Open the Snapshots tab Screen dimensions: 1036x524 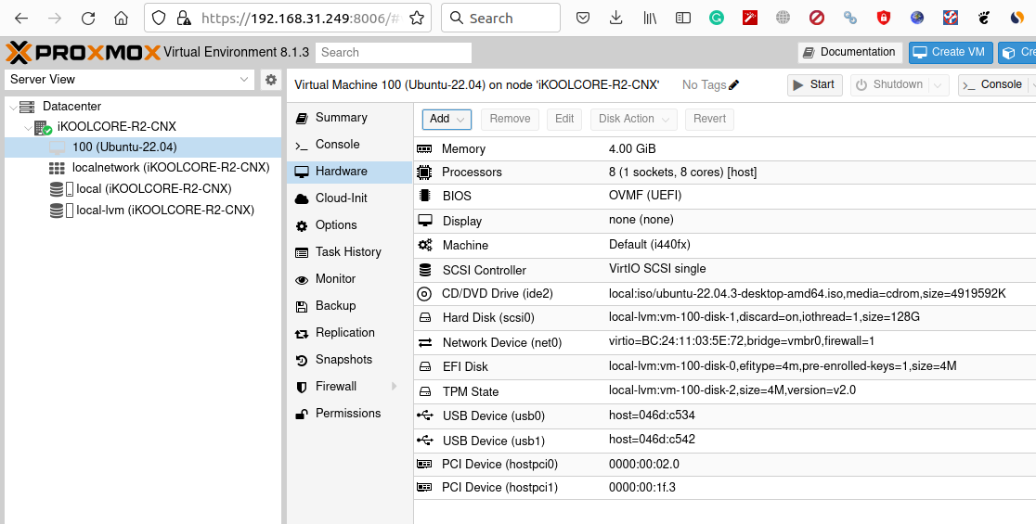350,360
